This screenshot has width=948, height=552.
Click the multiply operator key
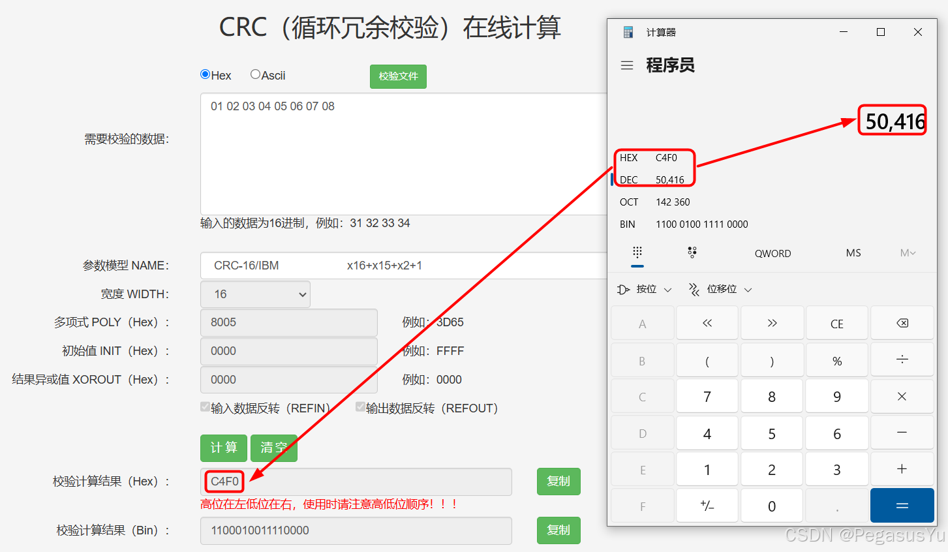coord(902,396)
